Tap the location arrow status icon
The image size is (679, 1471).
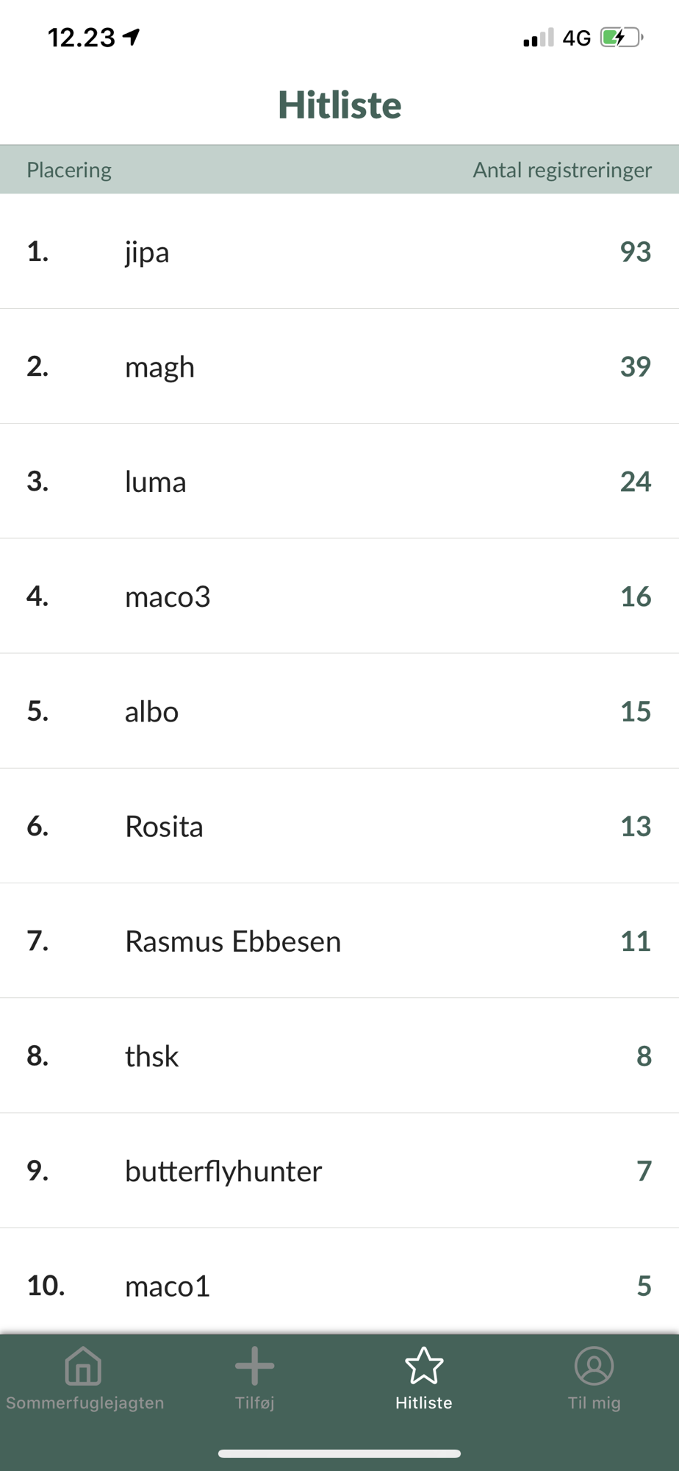(x=132, y=37)
